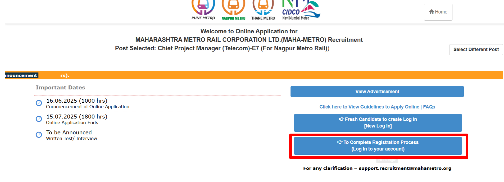Click the Pune Metro logo

[203, 10]
